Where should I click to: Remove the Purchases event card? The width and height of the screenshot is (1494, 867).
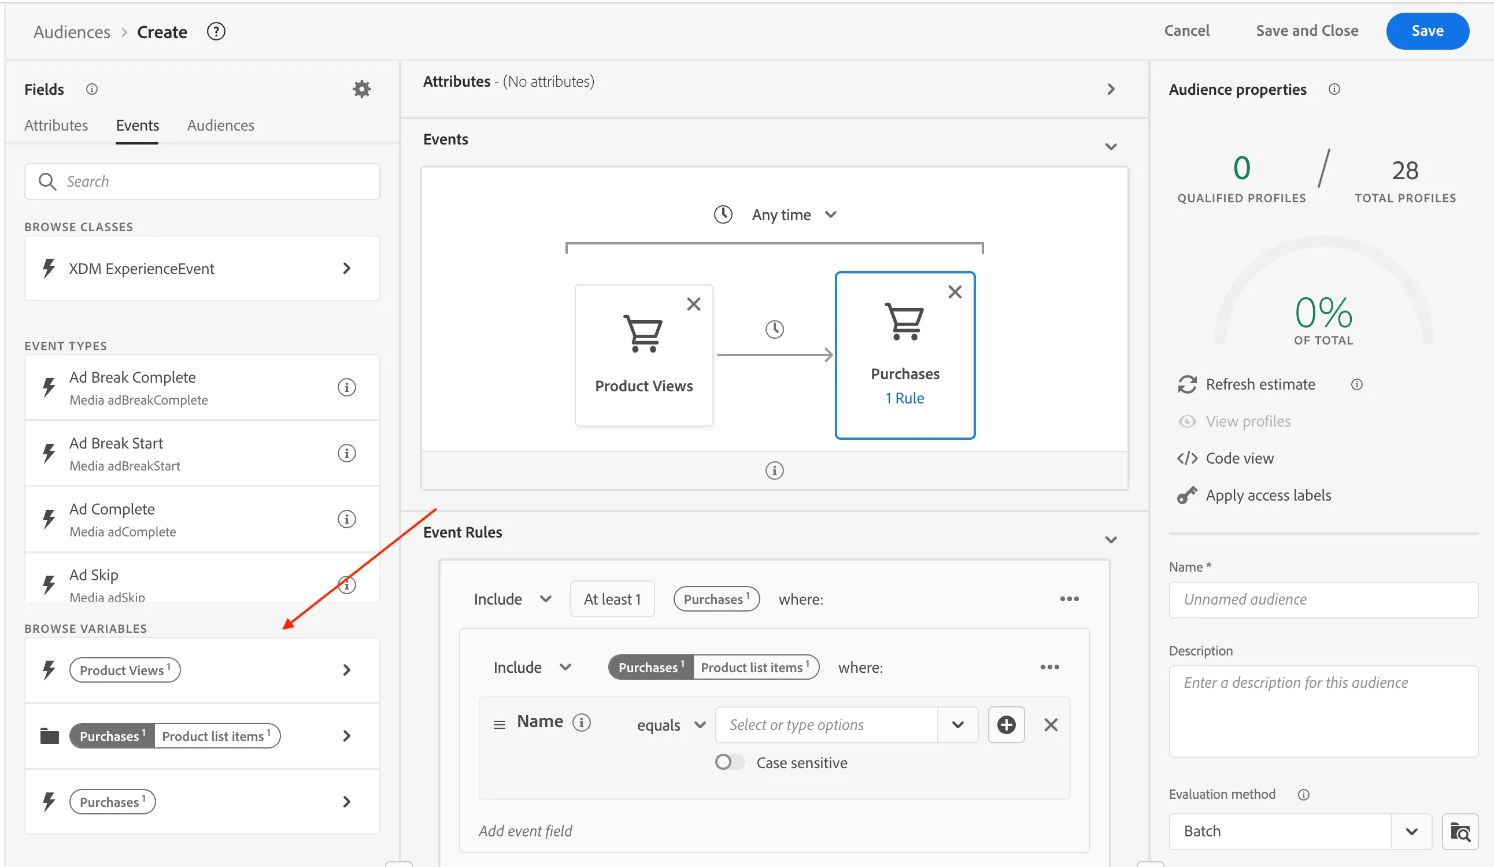pos(955,291)
